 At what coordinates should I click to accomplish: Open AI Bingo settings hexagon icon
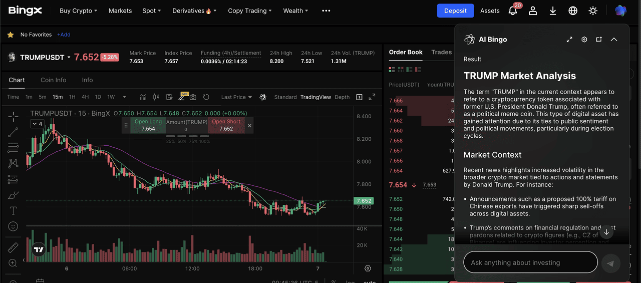pos(584,40)
